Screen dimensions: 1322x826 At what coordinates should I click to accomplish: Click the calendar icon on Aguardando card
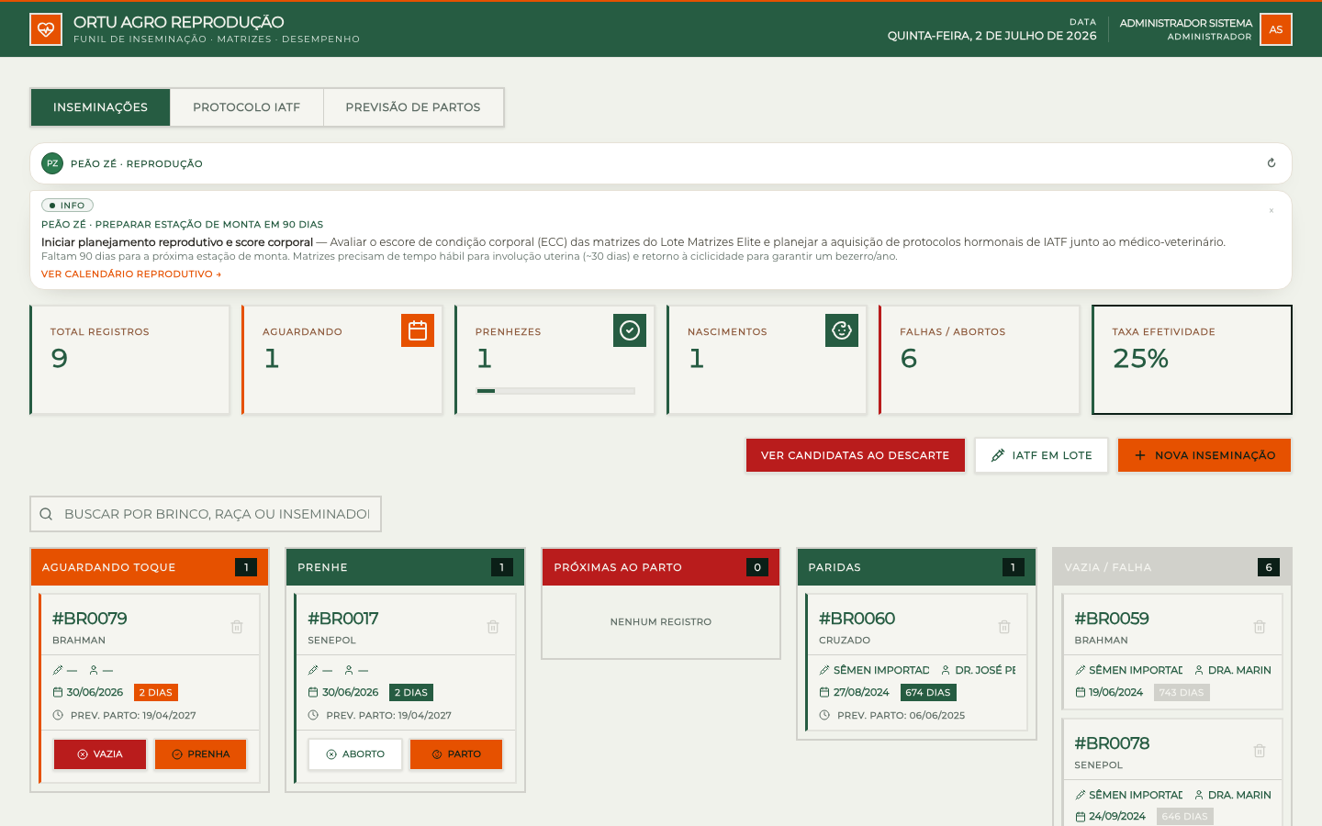pyautogui.click(x=418, y=330)
